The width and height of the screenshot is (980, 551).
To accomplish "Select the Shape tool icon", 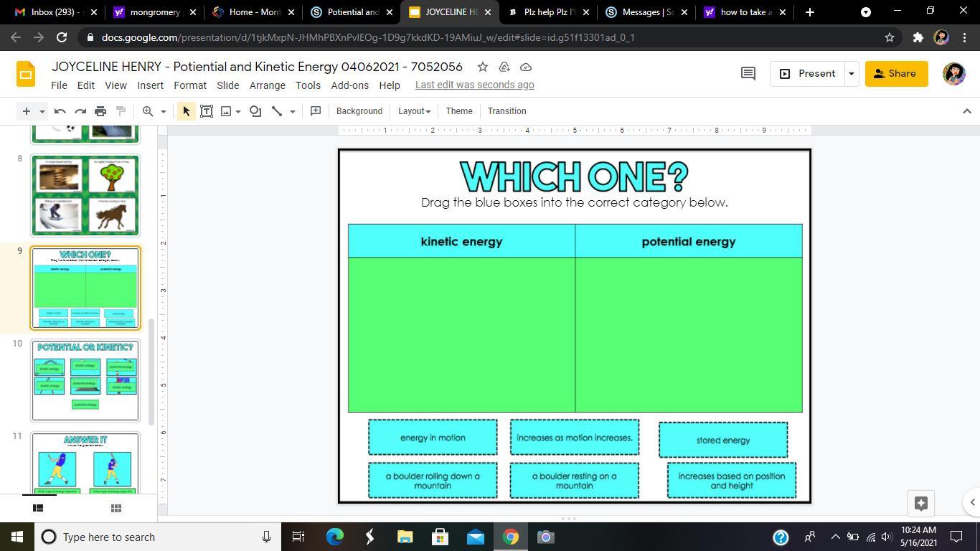I will point(255,111).
